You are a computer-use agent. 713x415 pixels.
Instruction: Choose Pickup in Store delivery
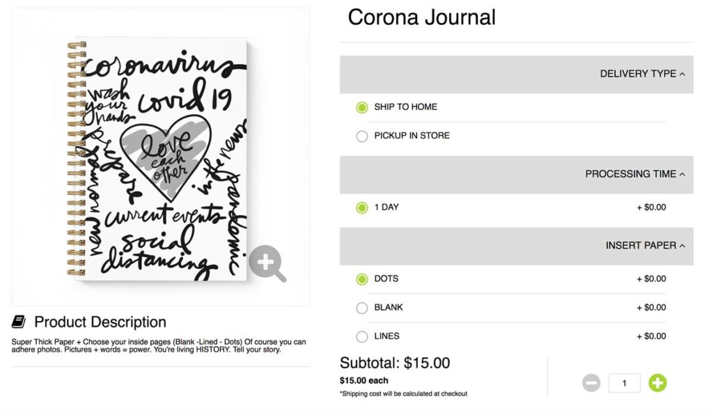tap(362, 136)
